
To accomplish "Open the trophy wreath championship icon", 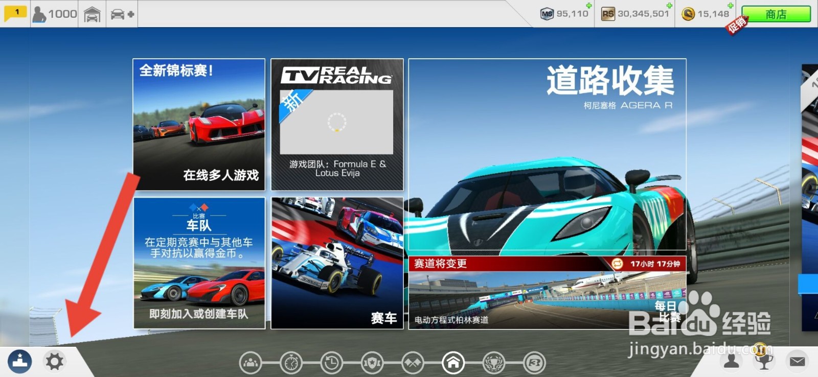I will click(494, 363).
